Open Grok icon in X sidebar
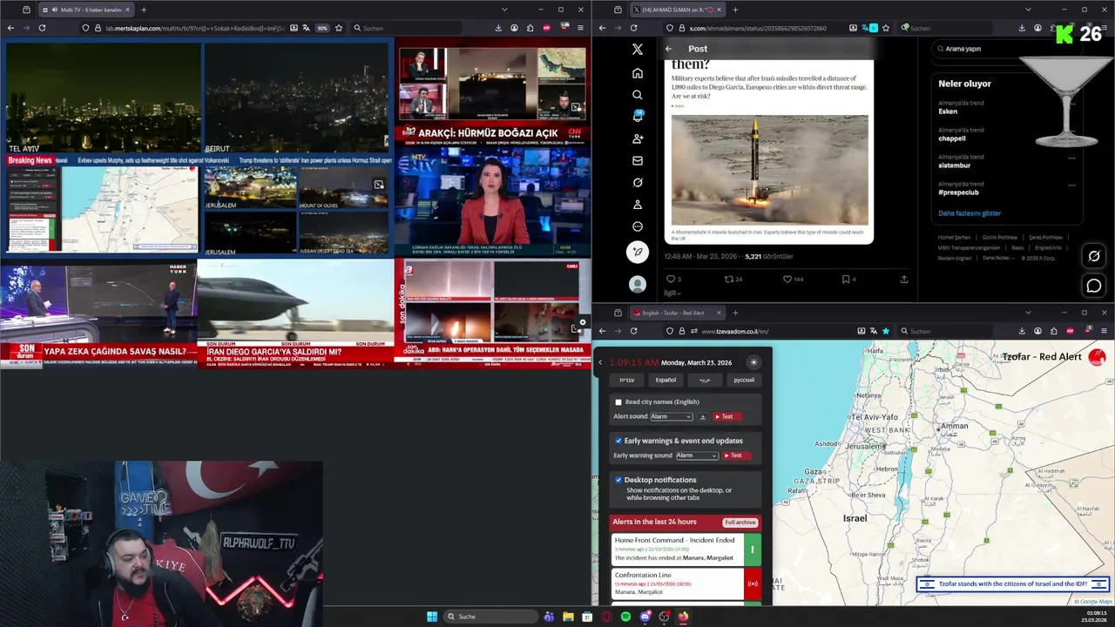1115x627 pixels. coord(638,183)
